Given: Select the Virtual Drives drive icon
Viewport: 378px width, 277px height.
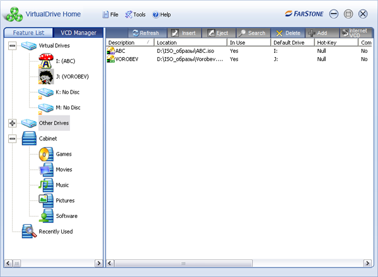Looking at the screenshot, I should tap(29, 45).
